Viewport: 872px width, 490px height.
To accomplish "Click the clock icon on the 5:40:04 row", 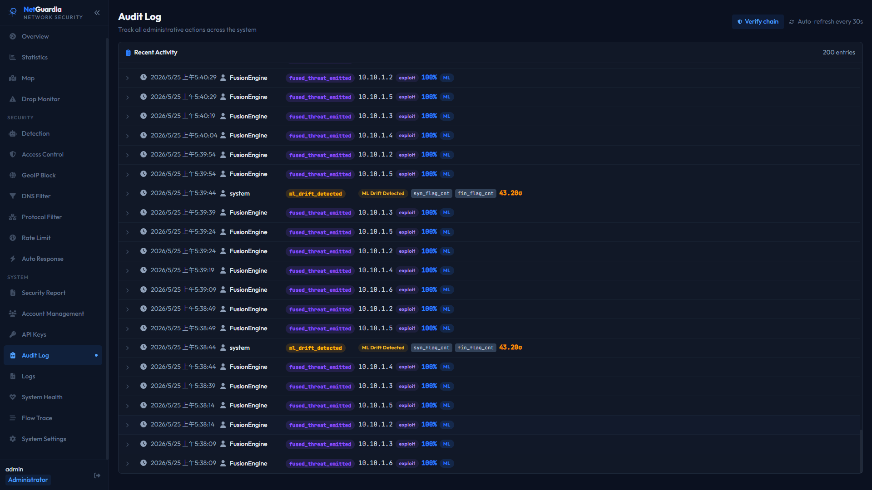I will click(143, 135).
